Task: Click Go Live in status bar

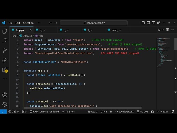Action: point(142,112)
